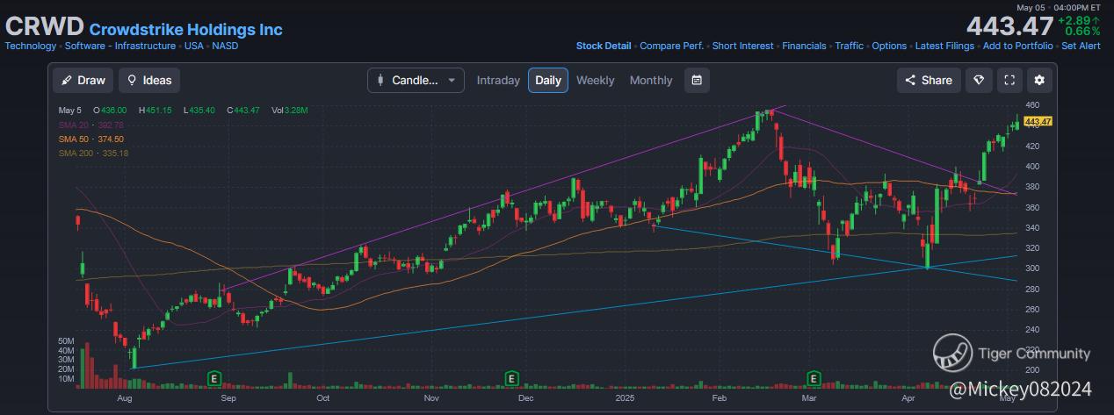The height and width of the screenshot is (415, 1114).
Task: Click the large 443.47 last price
Action: pos(1009,27)
